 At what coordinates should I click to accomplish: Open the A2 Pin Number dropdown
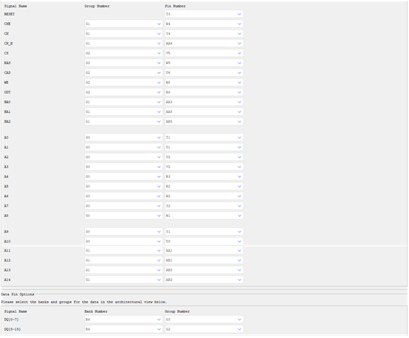click(x=204, y=157)
